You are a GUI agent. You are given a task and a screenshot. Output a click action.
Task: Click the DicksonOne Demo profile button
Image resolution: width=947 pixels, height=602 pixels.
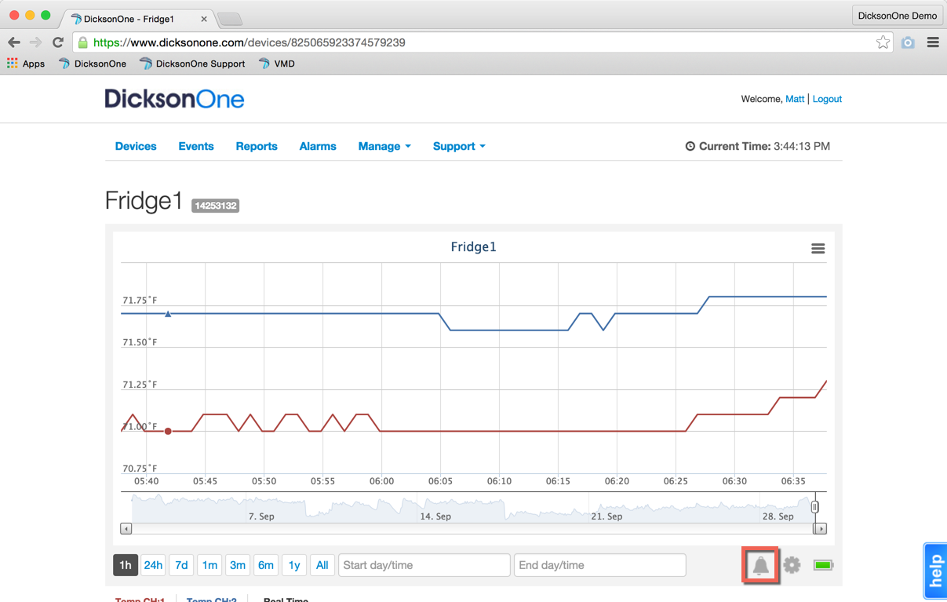click(898, 16)
